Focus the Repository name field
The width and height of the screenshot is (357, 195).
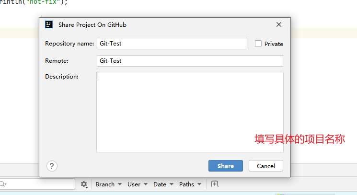pos(172,44)
